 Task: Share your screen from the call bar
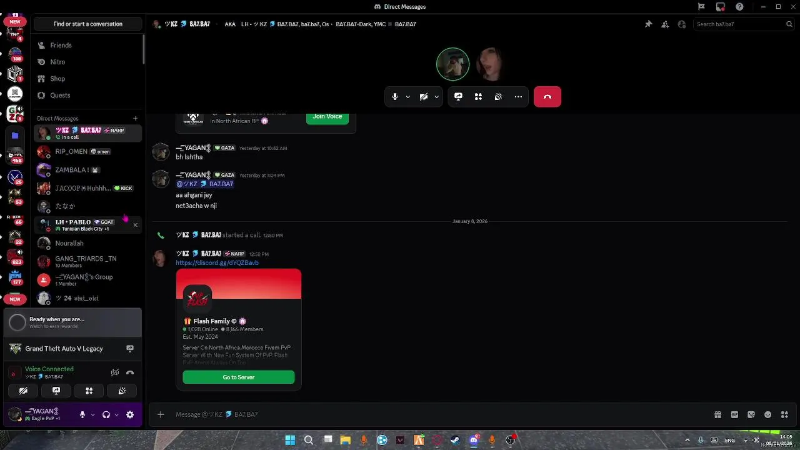pyautogui.click(x=458, y=97)
